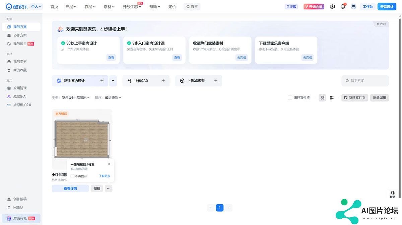Click the 新建 室内设计 button
Screen dimensions: 402x225
[x=80, y=81]
